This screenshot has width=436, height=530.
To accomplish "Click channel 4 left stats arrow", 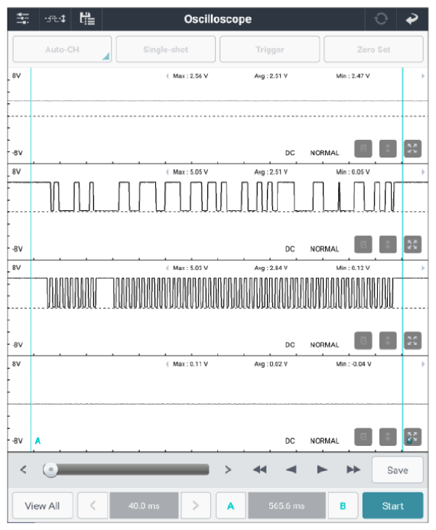I will [168, 364].
